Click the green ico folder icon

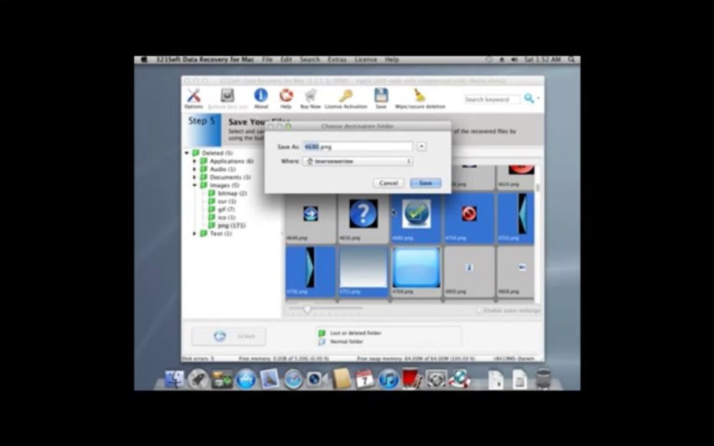click(212, 217)
